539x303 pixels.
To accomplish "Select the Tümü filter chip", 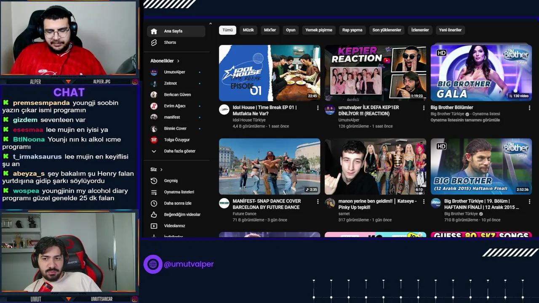I will tap(227, 30).
